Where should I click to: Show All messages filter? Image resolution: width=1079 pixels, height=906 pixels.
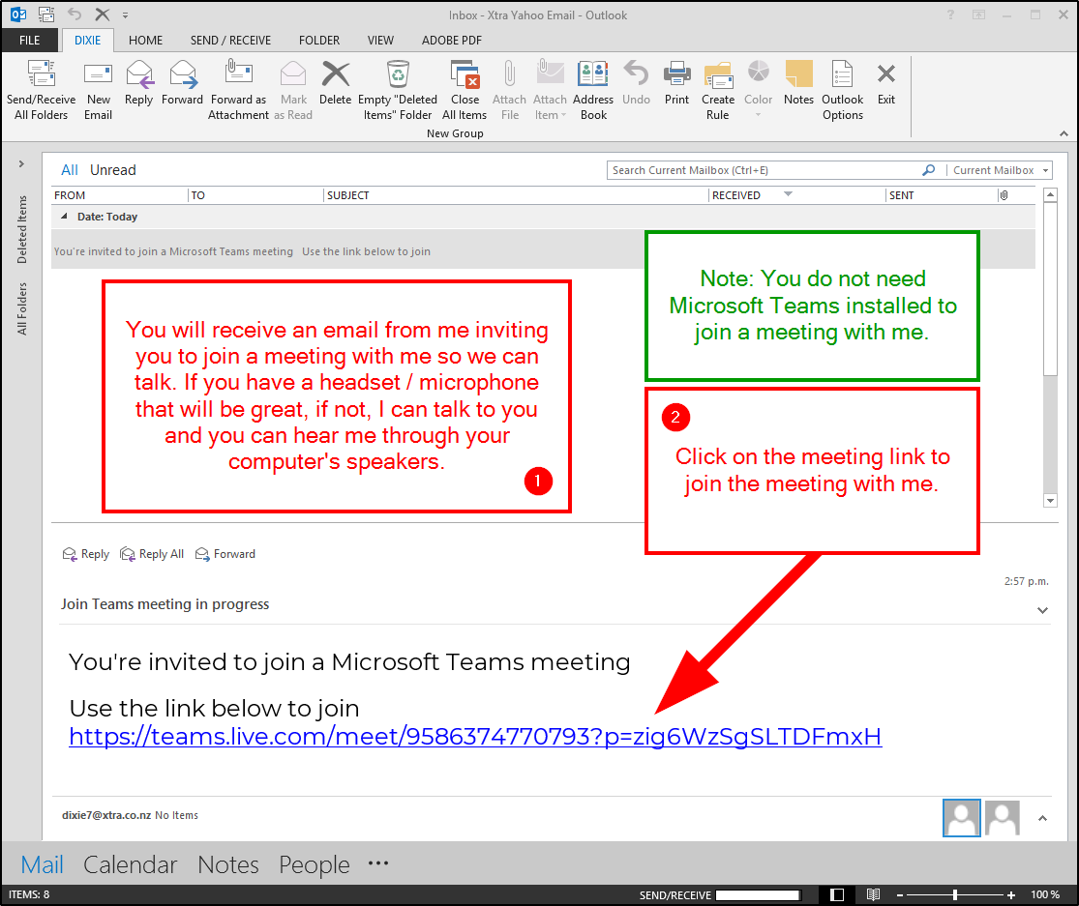(x=70, y=170)
